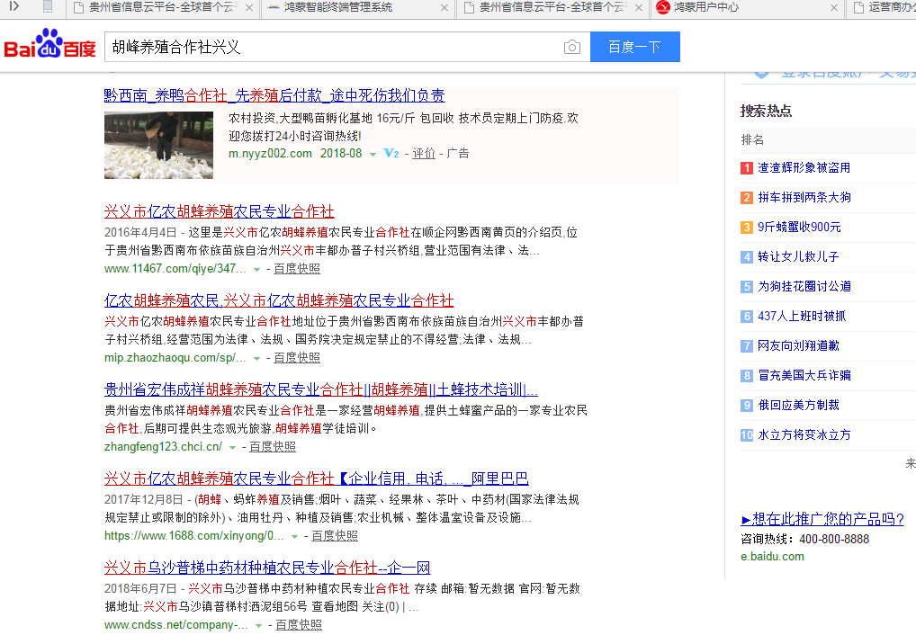
Task: Switch to 鸿蒙用户中心 browser tab
Action: 739,8
